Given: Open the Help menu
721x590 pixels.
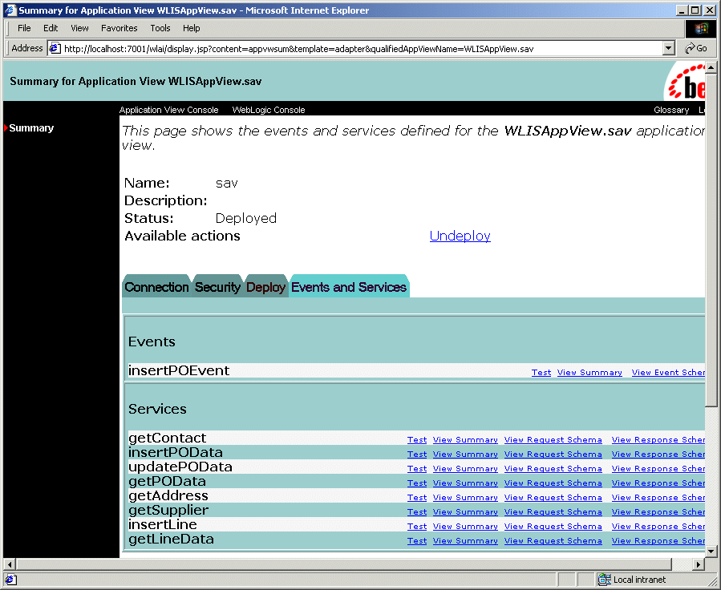Looking at the screenshot, I should (192, 28).
